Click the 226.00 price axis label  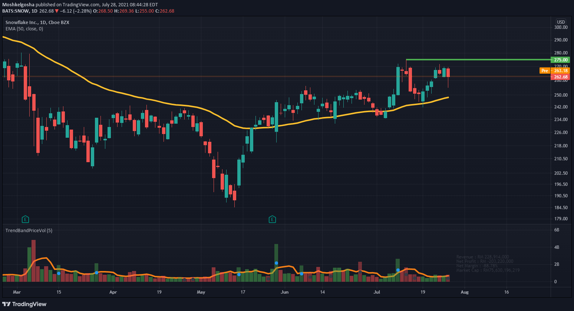click(561, 133)
